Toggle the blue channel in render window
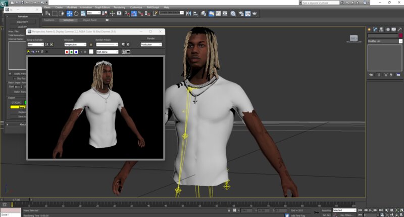This screenshot has height=217, width=404. pyautogui.click(x=76, y=52)
